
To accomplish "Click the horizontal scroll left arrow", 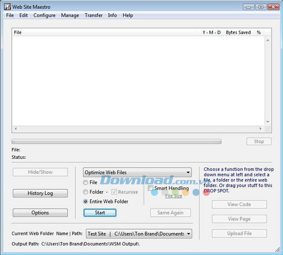I will pos(16,129).
